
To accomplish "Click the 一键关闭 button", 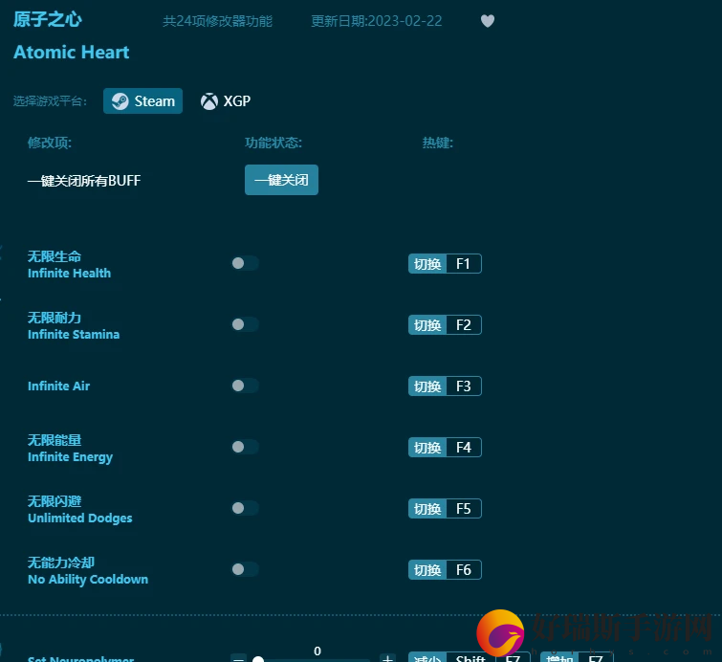I will 281,180.
